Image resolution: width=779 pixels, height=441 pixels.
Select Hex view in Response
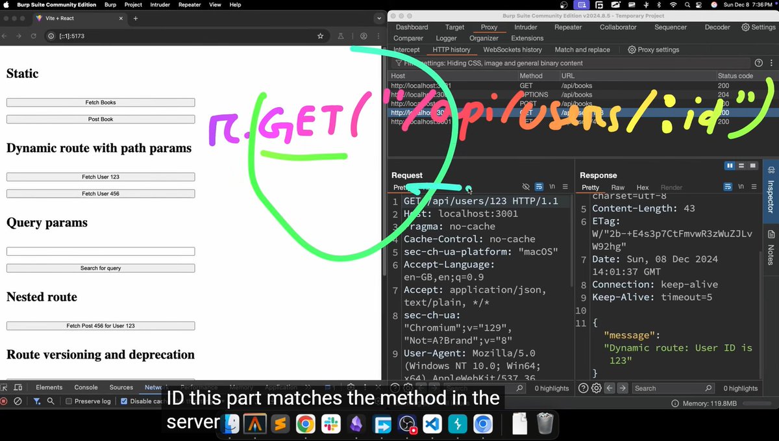pos(642,187)
